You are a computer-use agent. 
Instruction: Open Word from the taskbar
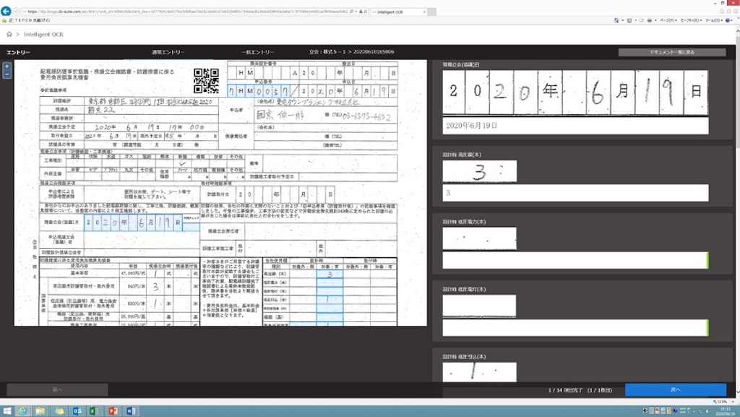coord(131,411)
